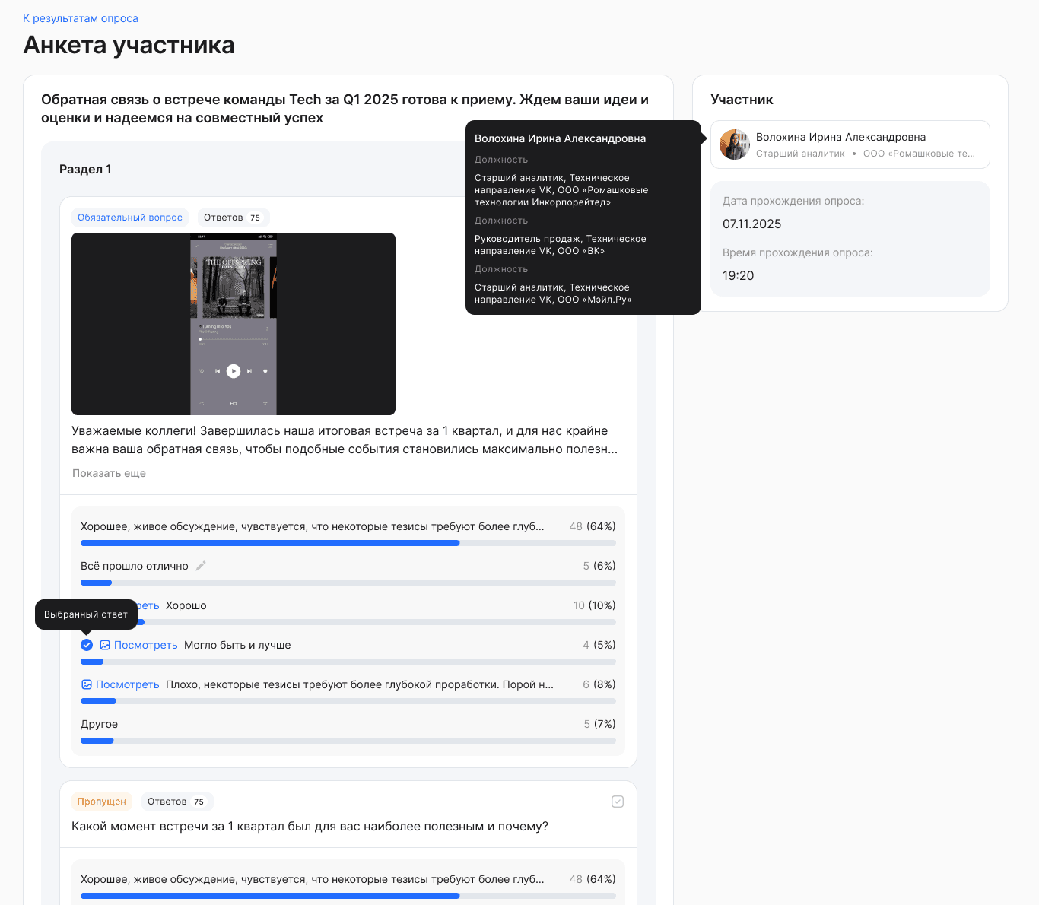Select the answer 'Плохо, некоторые тезисы требуют'
The width and height of the screenshot is (1039, 905).
pos(360,684)
